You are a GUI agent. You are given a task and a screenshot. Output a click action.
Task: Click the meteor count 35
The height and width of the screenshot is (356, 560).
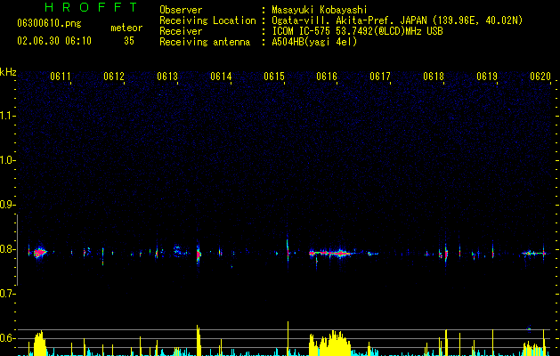129,41
